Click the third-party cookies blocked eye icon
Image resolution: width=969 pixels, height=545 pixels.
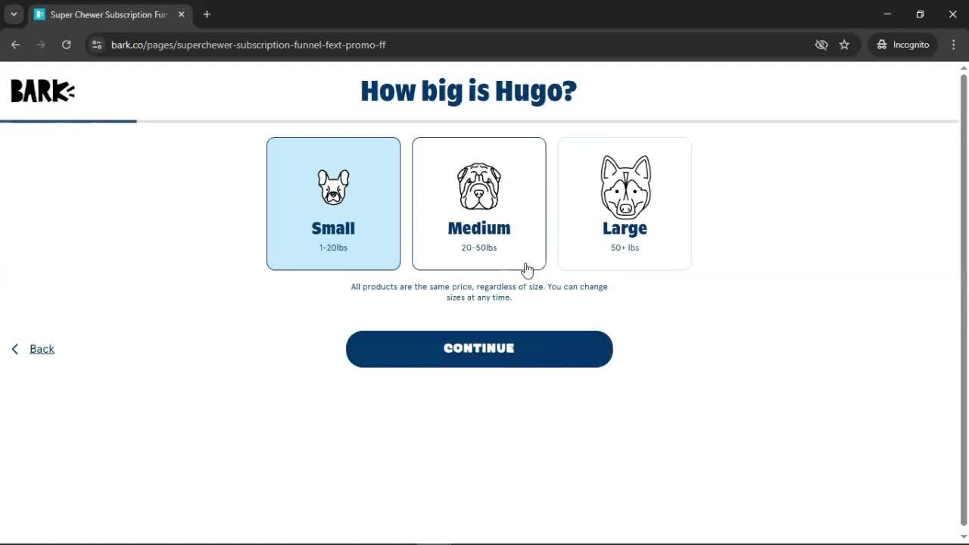[821, 45]
